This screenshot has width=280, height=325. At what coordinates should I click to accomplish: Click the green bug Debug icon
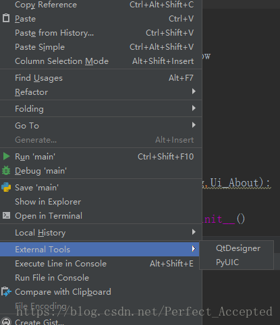pos(6,170)
